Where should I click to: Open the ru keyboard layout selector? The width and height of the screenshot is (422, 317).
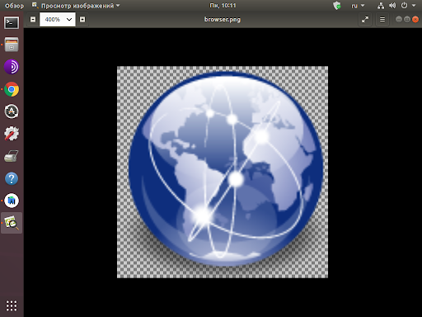(x=358, y=6)
